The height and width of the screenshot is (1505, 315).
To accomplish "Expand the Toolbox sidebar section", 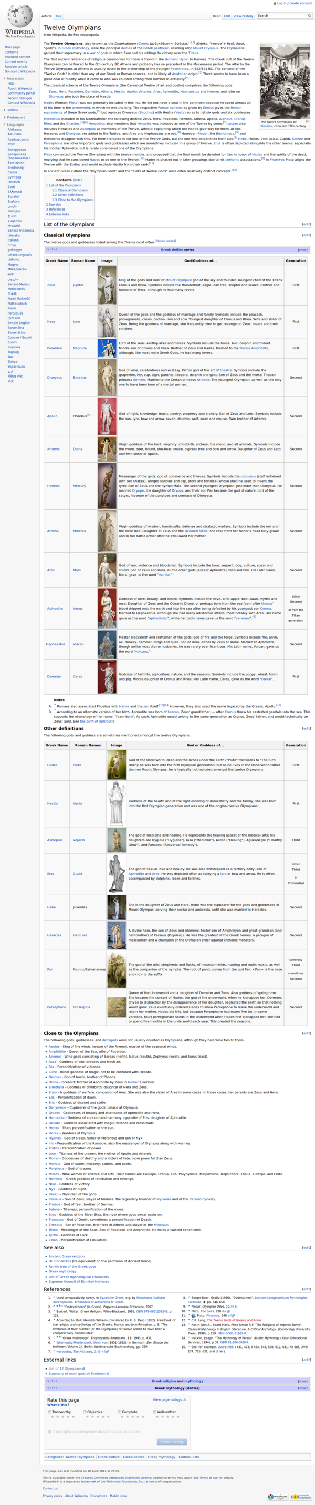I will 12,110.
